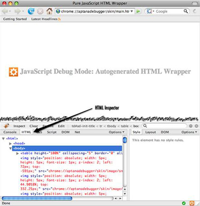Open the address bar history dropdown
The width and height of the screenshot is (200, 206).
(x=132, y=11)
